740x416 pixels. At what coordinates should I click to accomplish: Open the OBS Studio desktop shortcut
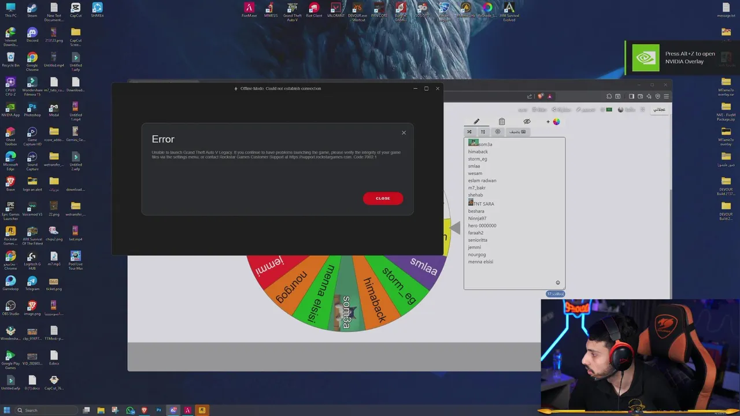point(10,308)
